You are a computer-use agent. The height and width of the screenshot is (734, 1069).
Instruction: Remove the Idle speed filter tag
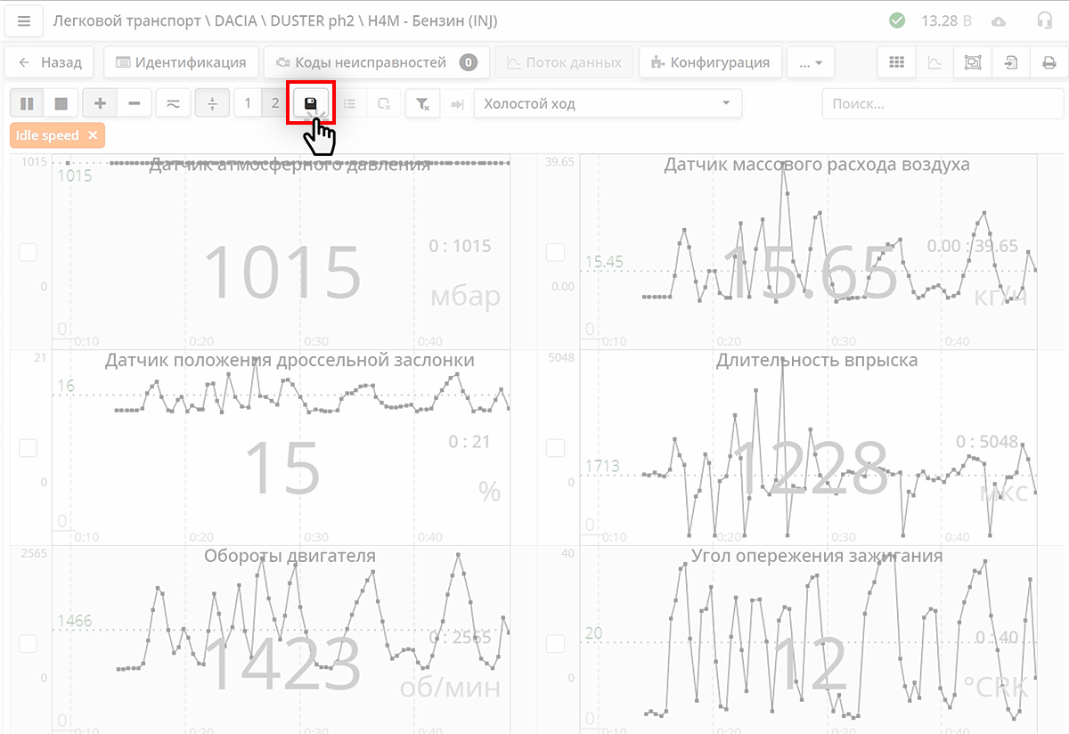94,135
